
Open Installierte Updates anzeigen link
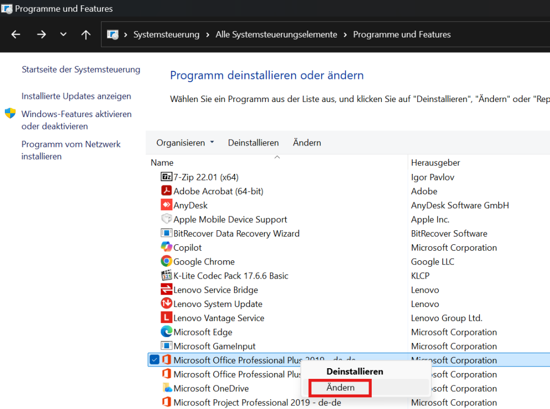[76, 96]
